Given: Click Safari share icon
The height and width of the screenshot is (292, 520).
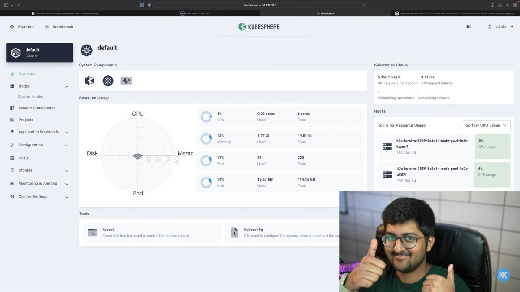Looking at the screenshot, I should point(500,5).
